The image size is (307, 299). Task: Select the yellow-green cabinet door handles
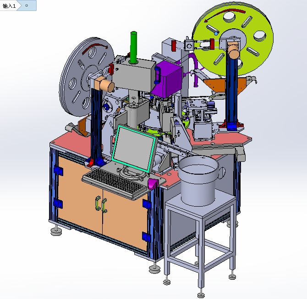pyautogui.click(x=101, y=204)
